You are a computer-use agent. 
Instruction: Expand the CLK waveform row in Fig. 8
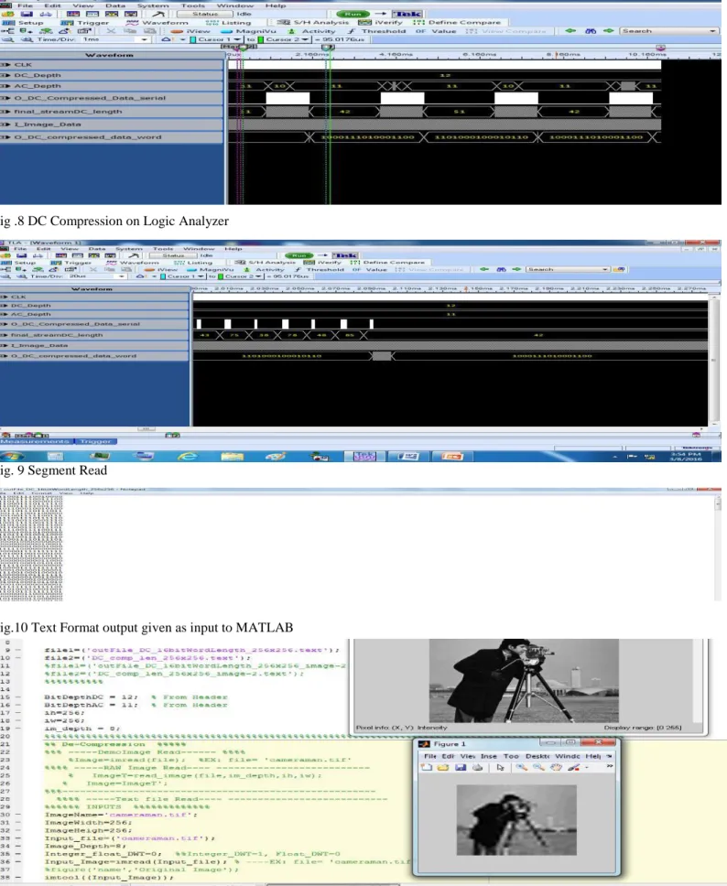pyautogui.click(x=5, y=65)
